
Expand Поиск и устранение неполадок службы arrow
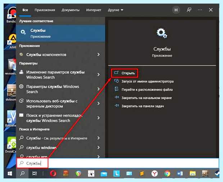99,118
